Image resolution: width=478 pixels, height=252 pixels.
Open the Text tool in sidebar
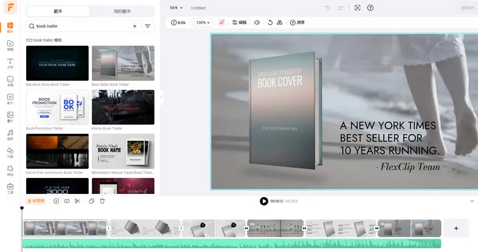tap(10, 63)
